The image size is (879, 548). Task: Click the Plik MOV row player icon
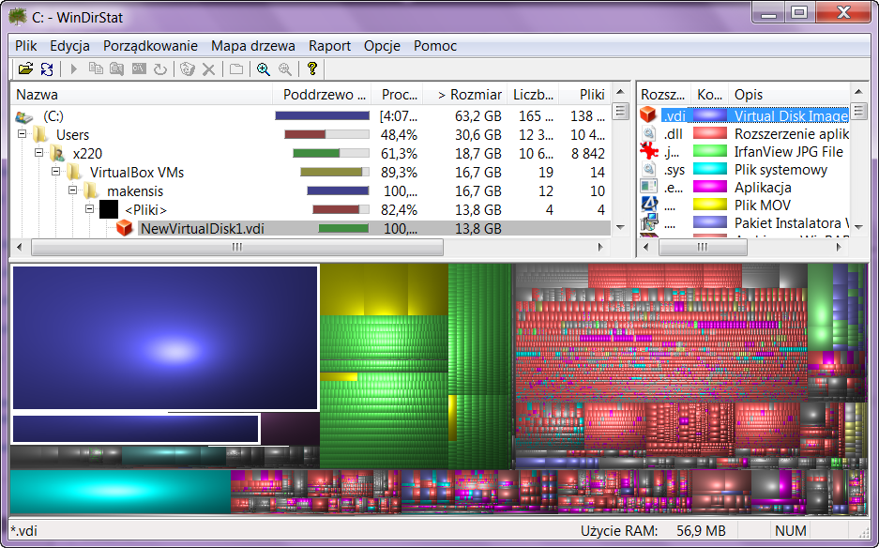(648, 205)
